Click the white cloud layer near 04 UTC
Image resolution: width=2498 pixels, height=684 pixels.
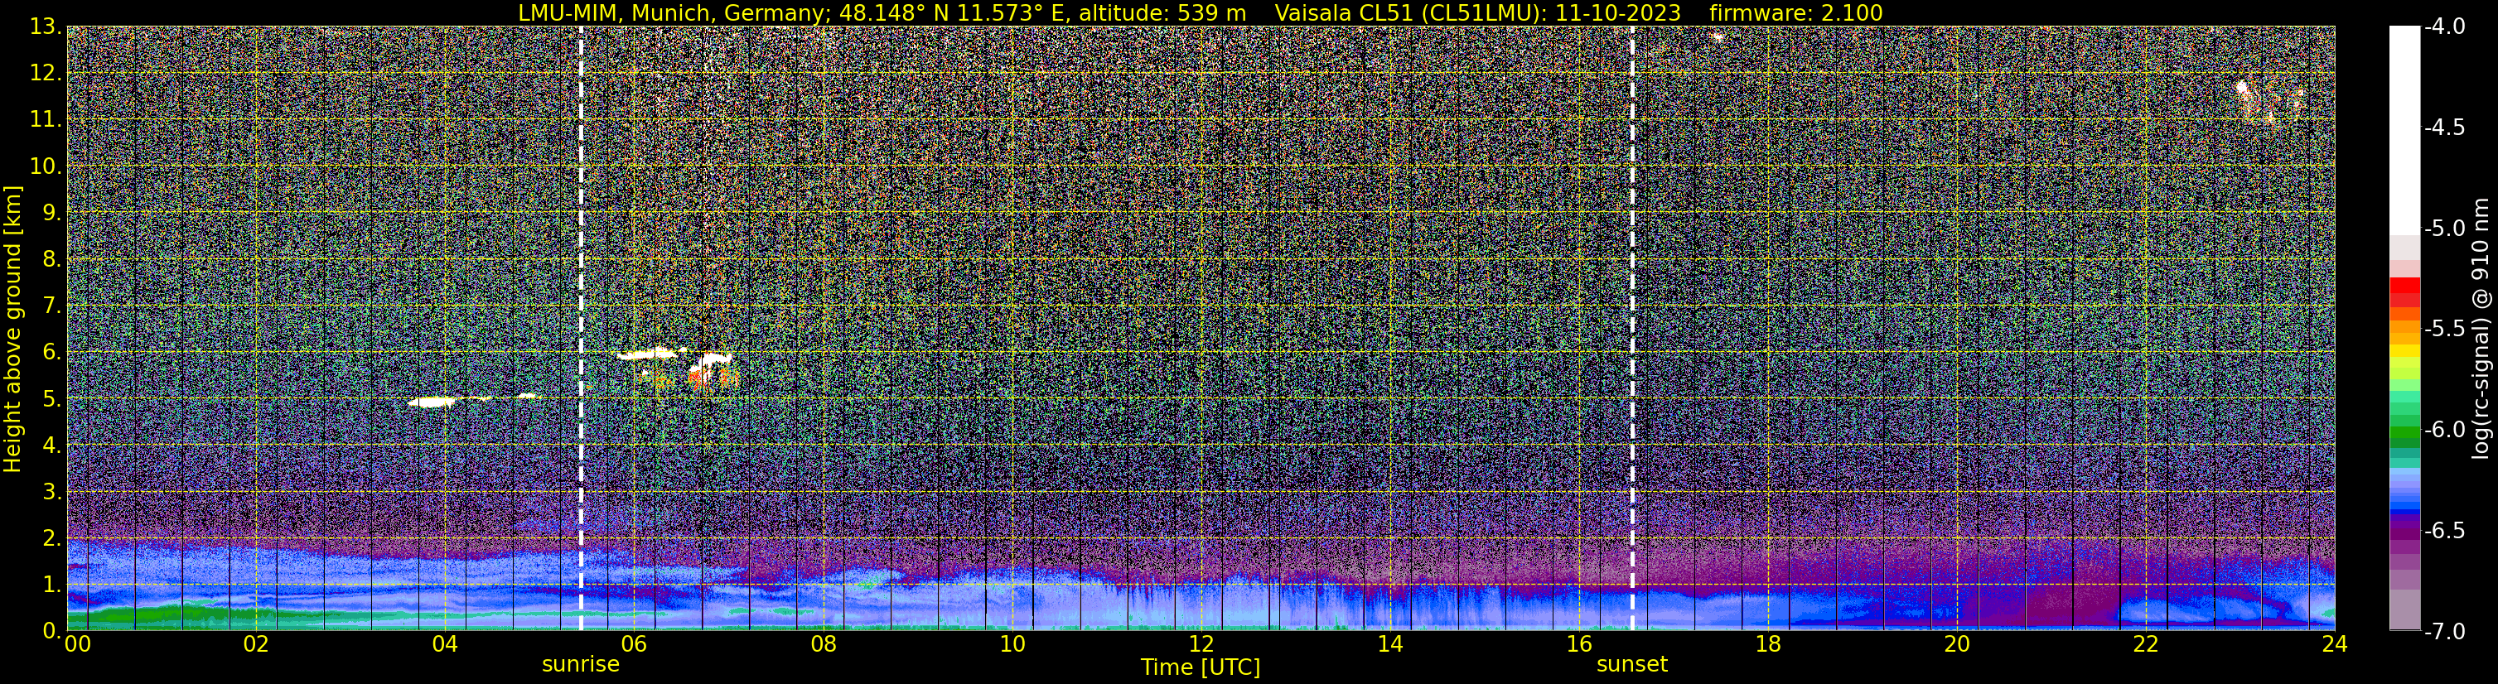[432, 401]
